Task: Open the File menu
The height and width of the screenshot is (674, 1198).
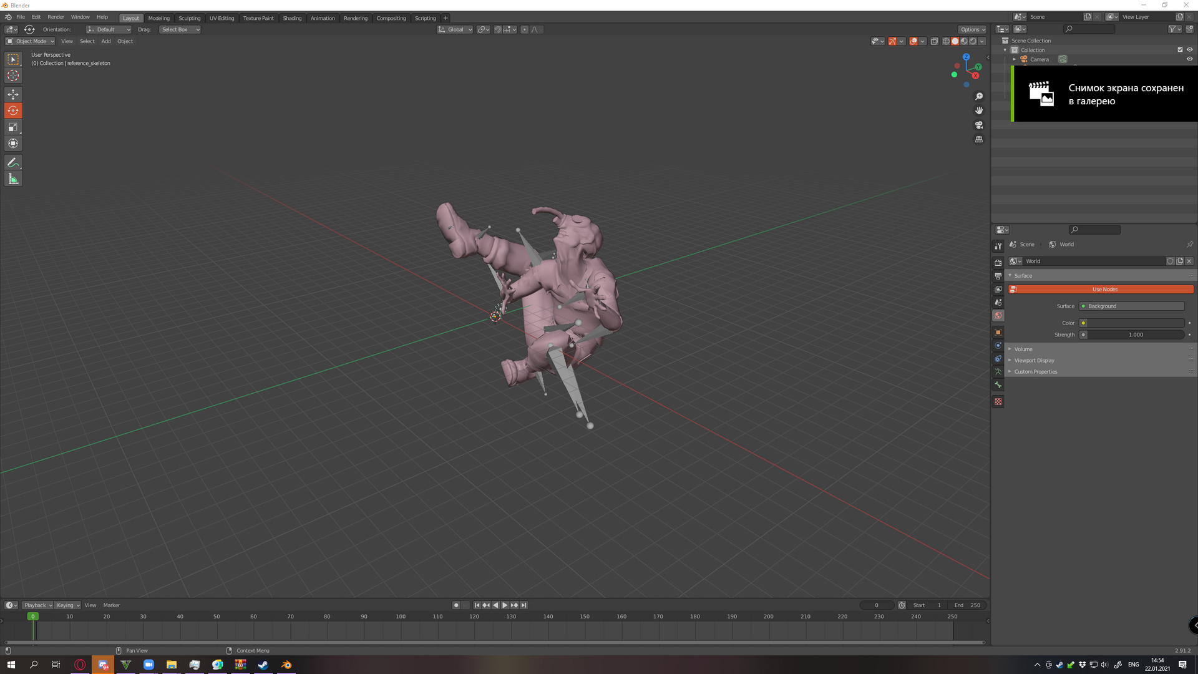Action: pyautogui.click(x=21, y=17)
